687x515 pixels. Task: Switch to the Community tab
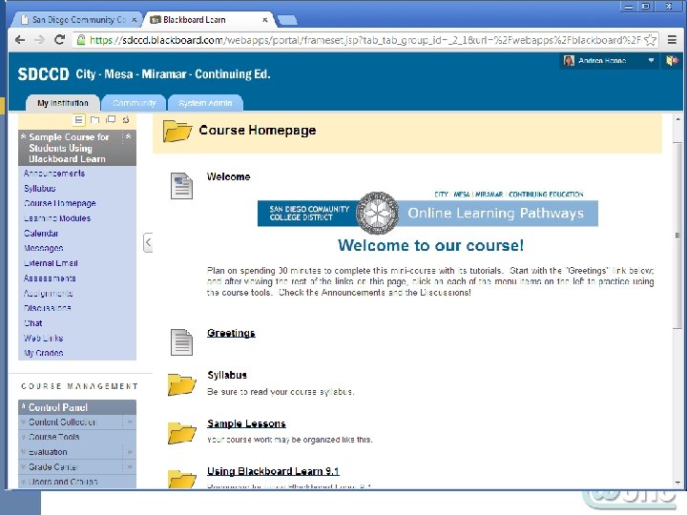pos(134,103)
